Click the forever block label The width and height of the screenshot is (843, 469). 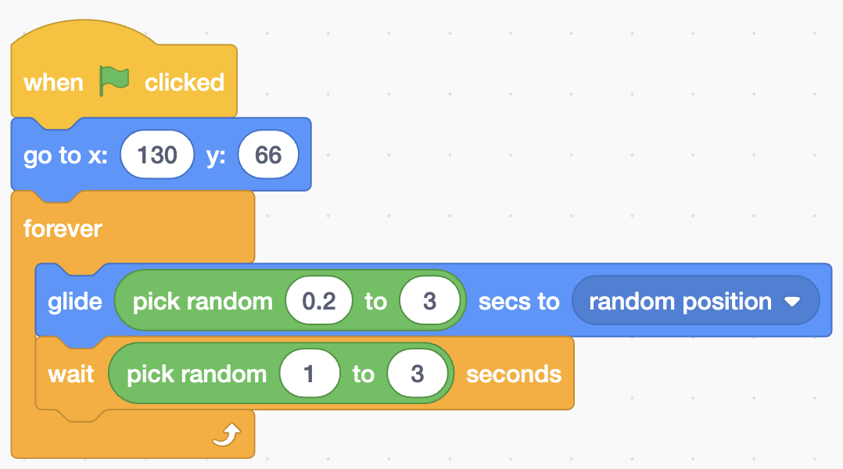coord(63,228)
